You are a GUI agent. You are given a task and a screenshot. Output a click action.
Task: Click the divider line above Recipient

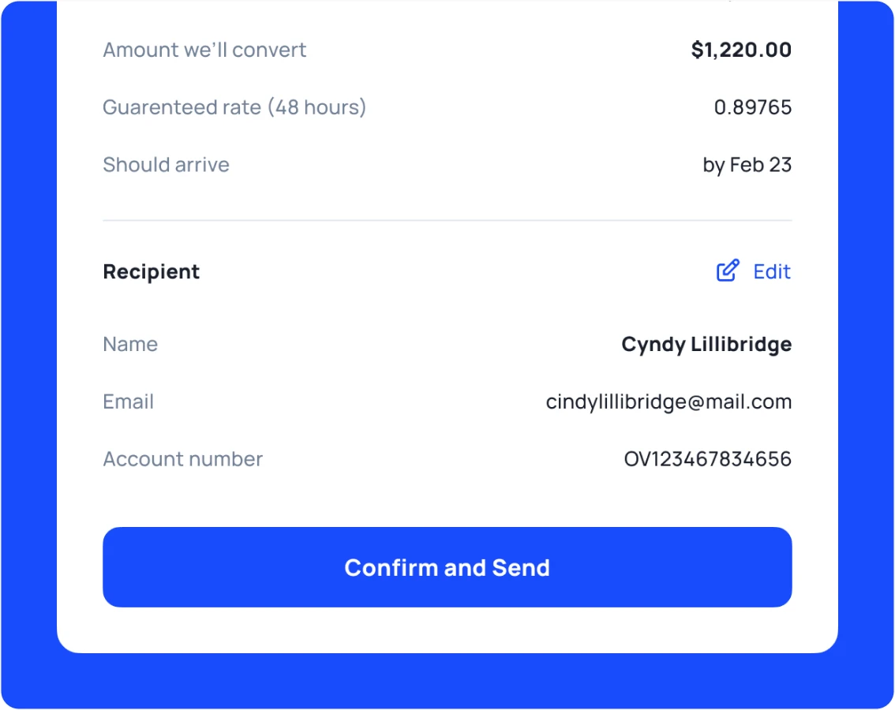[447, 221]
